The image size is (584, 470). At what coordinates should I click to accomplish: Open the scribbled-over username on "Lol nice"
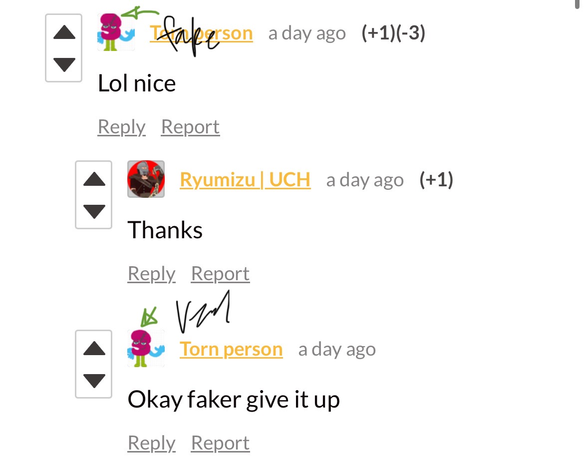point(201,33)
